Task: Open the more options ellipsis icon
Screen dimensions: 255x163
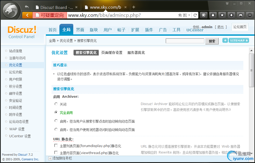Action: 250,15
